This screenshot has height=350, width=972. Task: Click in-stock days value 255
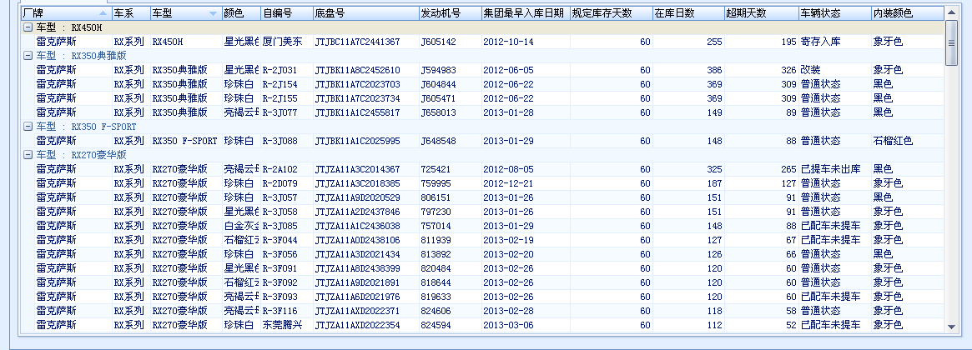(714, 42)
